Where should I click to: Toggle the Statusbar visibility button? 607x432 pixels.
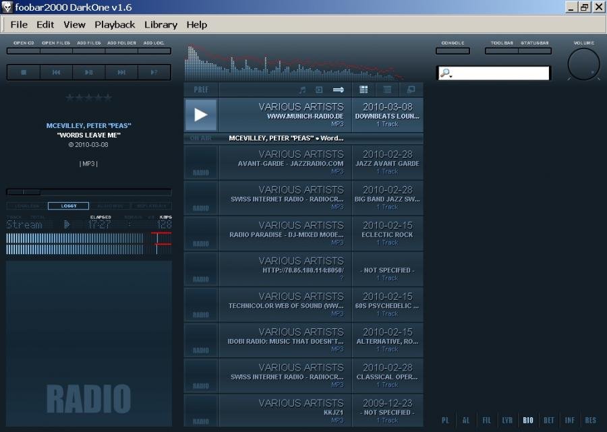coord(535,51)
